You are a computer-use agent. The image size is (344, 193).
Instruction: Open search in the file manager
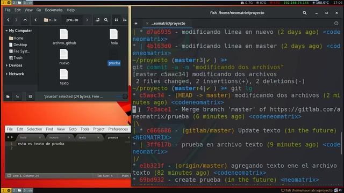(x=106, y=20)
